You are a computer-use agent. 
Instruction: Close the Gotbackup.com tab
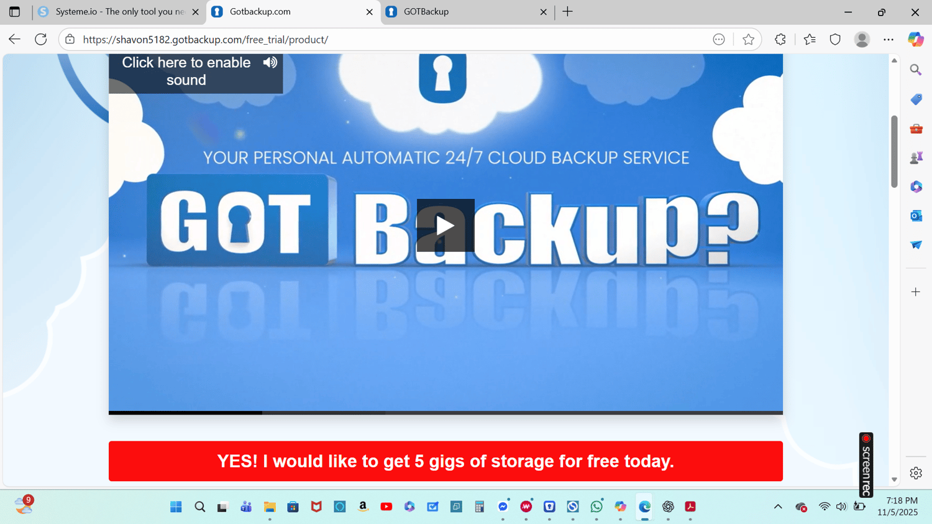pyautogui.click(x=369, y=12)
